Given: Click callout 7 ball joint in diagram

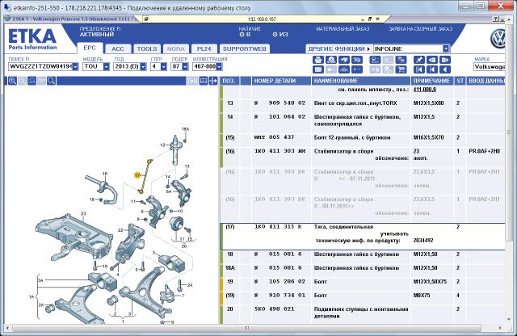Looking at the screenshot, I should (x=183, y=296).
